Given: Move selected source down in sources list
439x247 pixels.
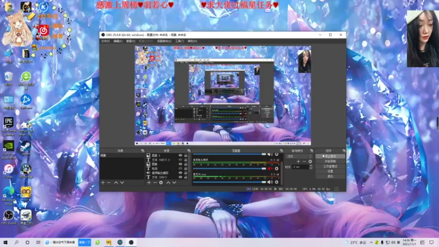Looking at the screenshot, I should coord(174,183).
